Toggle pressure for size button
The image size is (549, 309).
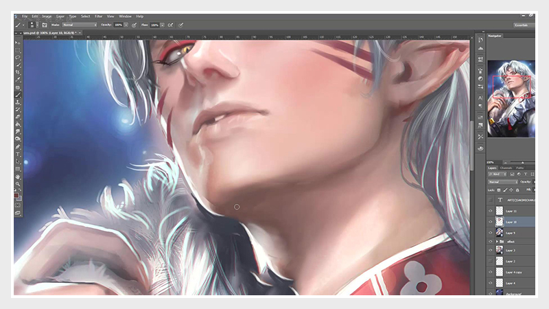[x=181, y=25]
